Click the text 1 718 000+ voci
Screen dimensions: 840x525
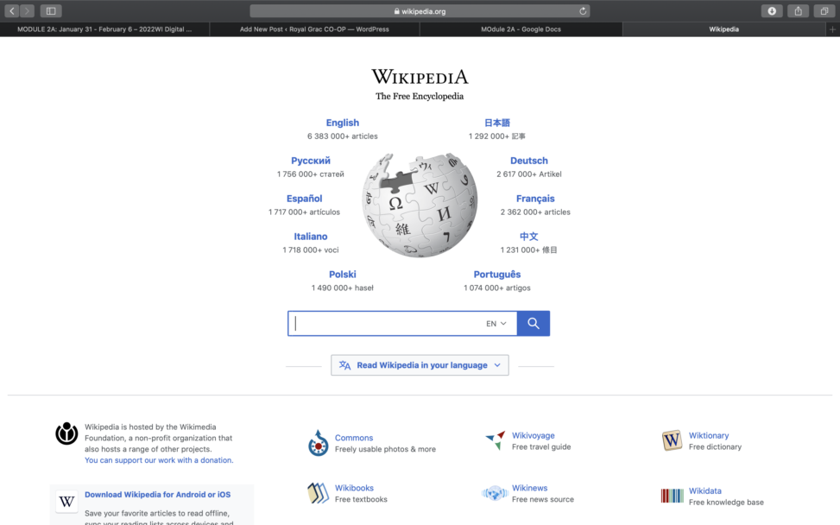pyautogui.click(x=311, y=250)
